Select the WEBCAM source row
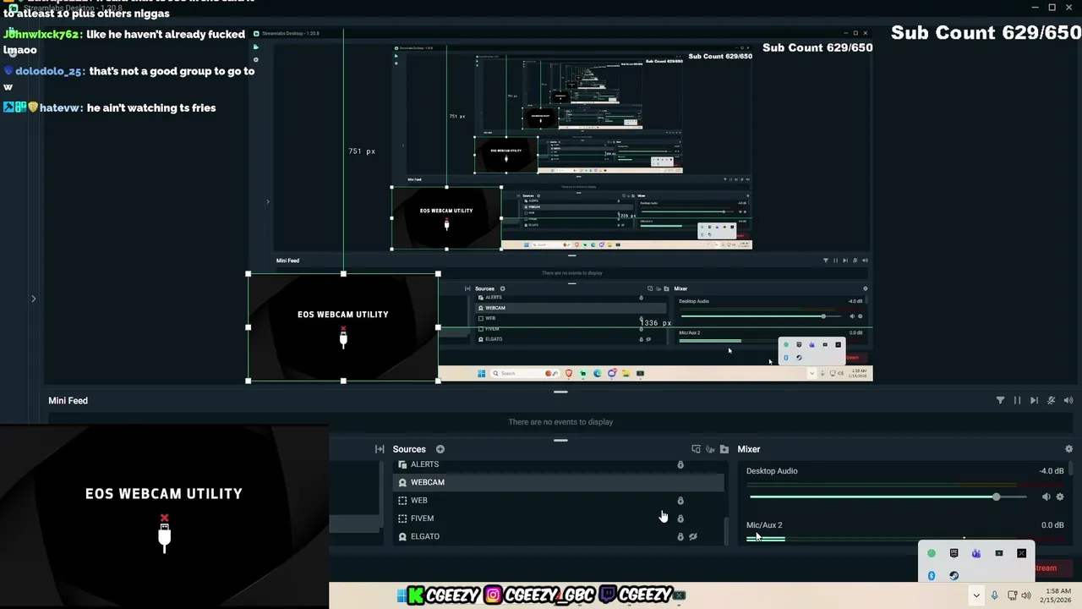This screenshot has width=1082, height=609. (558, 482)
